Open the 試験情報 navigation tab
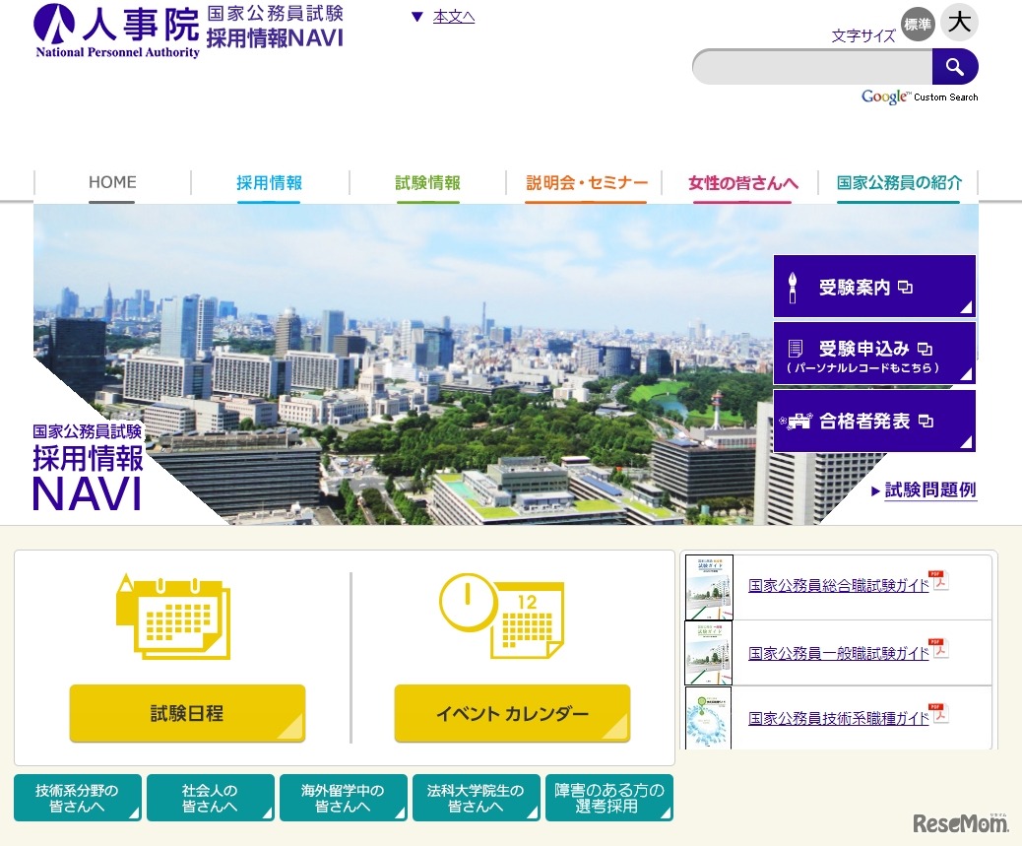The width and height of the screenshot is (1022, 846). coord(427,183)
